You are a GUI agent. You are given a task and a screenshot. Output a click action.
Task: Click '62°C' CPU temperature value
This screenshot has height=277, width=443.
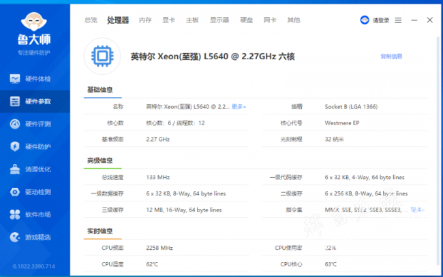click(152, 264)
